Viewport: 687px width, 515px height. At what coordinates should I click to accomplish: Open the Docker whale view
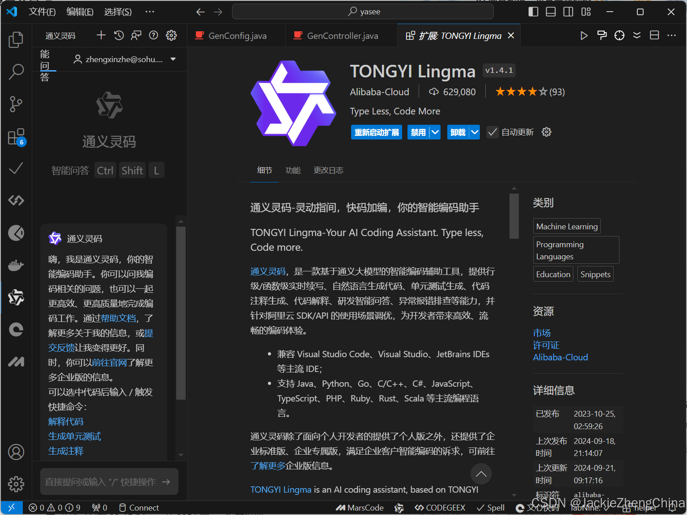tap(16, 265)
